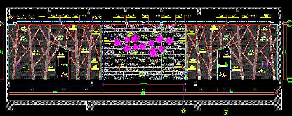Click the right section marker symbol at bottom
Viewport: 292px width, 116px height.
[x=226, y=110]
